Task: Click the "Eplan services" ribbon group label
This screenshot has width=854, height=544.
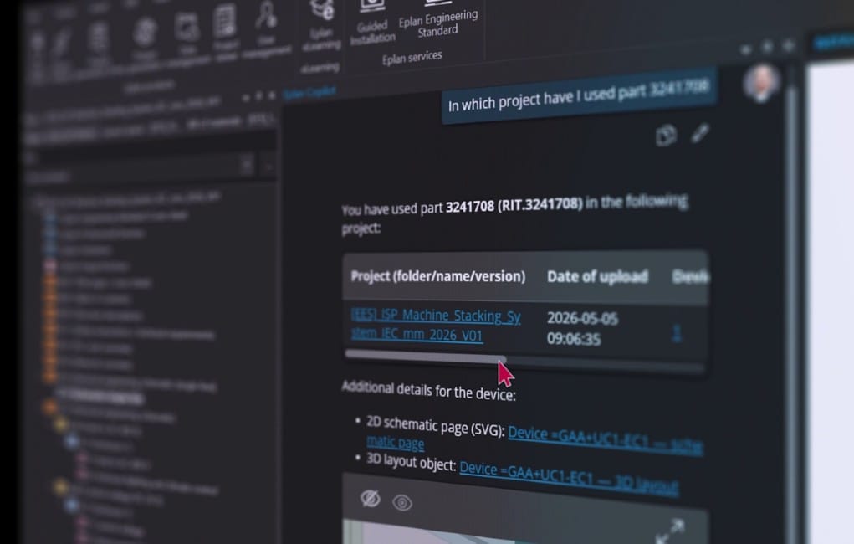Action: point(412,57)
